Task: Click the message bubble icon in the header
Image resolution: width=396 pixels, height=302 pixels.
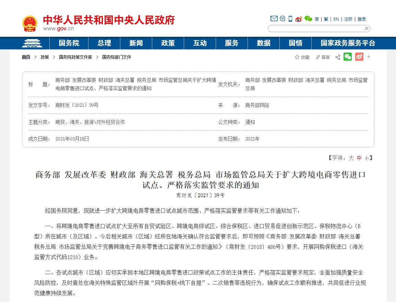Action: click(x=283, y=19)
